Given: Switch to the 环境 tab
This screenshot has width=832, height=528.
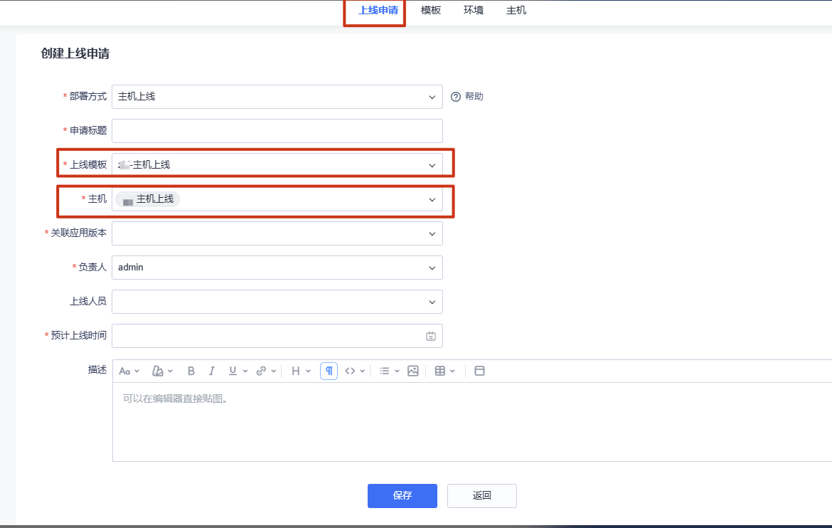Looking at the screenshot, I should click(x=474, y=10).
